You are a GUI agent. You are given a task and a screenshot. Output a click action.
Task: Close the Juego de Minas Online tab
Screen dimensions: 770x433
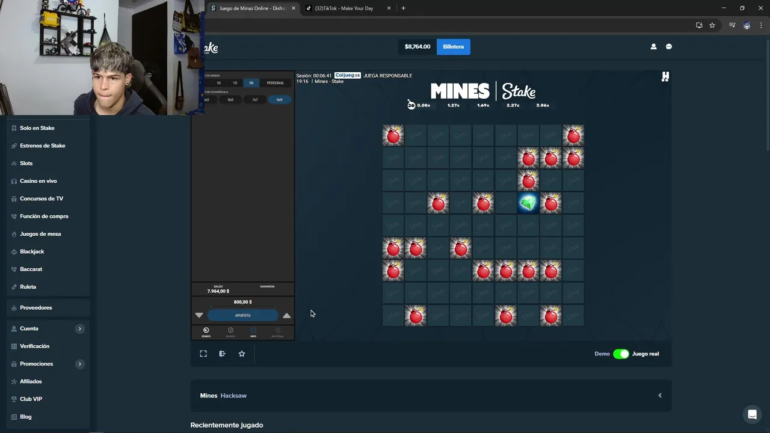click(x=294, y=8)
